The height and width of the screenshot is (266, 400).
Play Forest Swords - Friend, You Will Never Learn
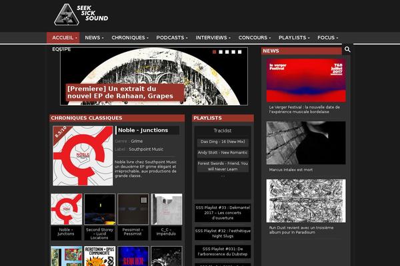pos(223,166)
